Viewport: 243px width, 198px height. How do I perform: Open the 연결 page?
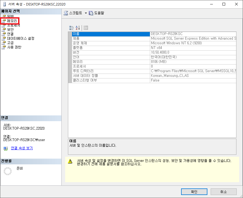click(x=10, y=34)
